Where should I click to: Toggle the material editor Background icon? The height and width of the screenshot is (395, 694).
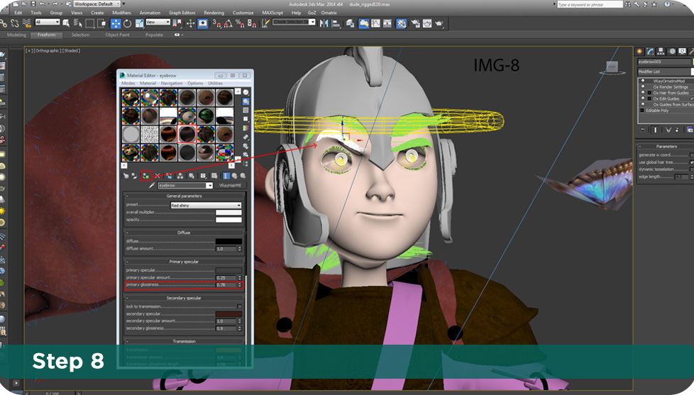click(246, 111)
